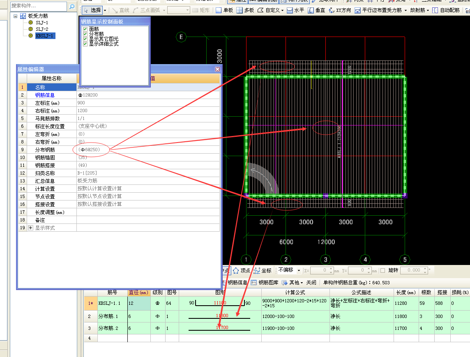
Task: Toggle 面筋 checkbox in display panel
Action: click(x=85, y=30)
